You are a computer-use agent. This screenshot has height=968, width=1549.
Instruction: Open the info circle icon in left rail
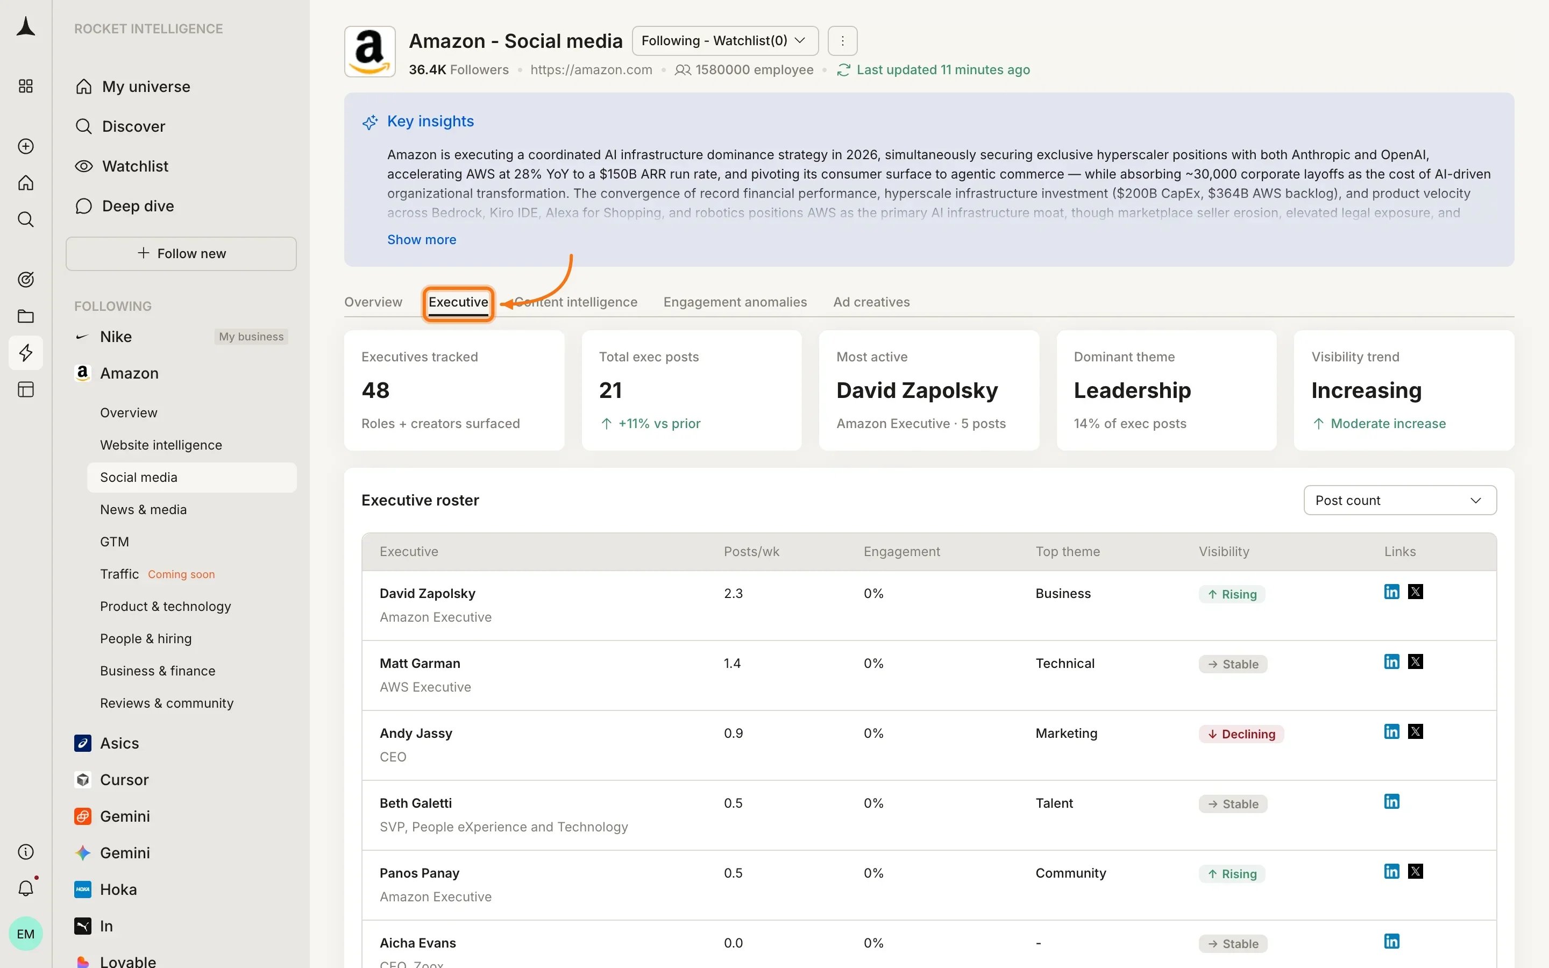(26, 852)
